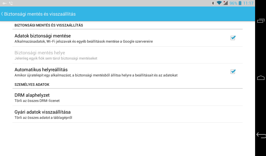This screenshot has width=266, height=156.
Task: Tap the battery icon in status bar
Action: (x=240, y=3)
